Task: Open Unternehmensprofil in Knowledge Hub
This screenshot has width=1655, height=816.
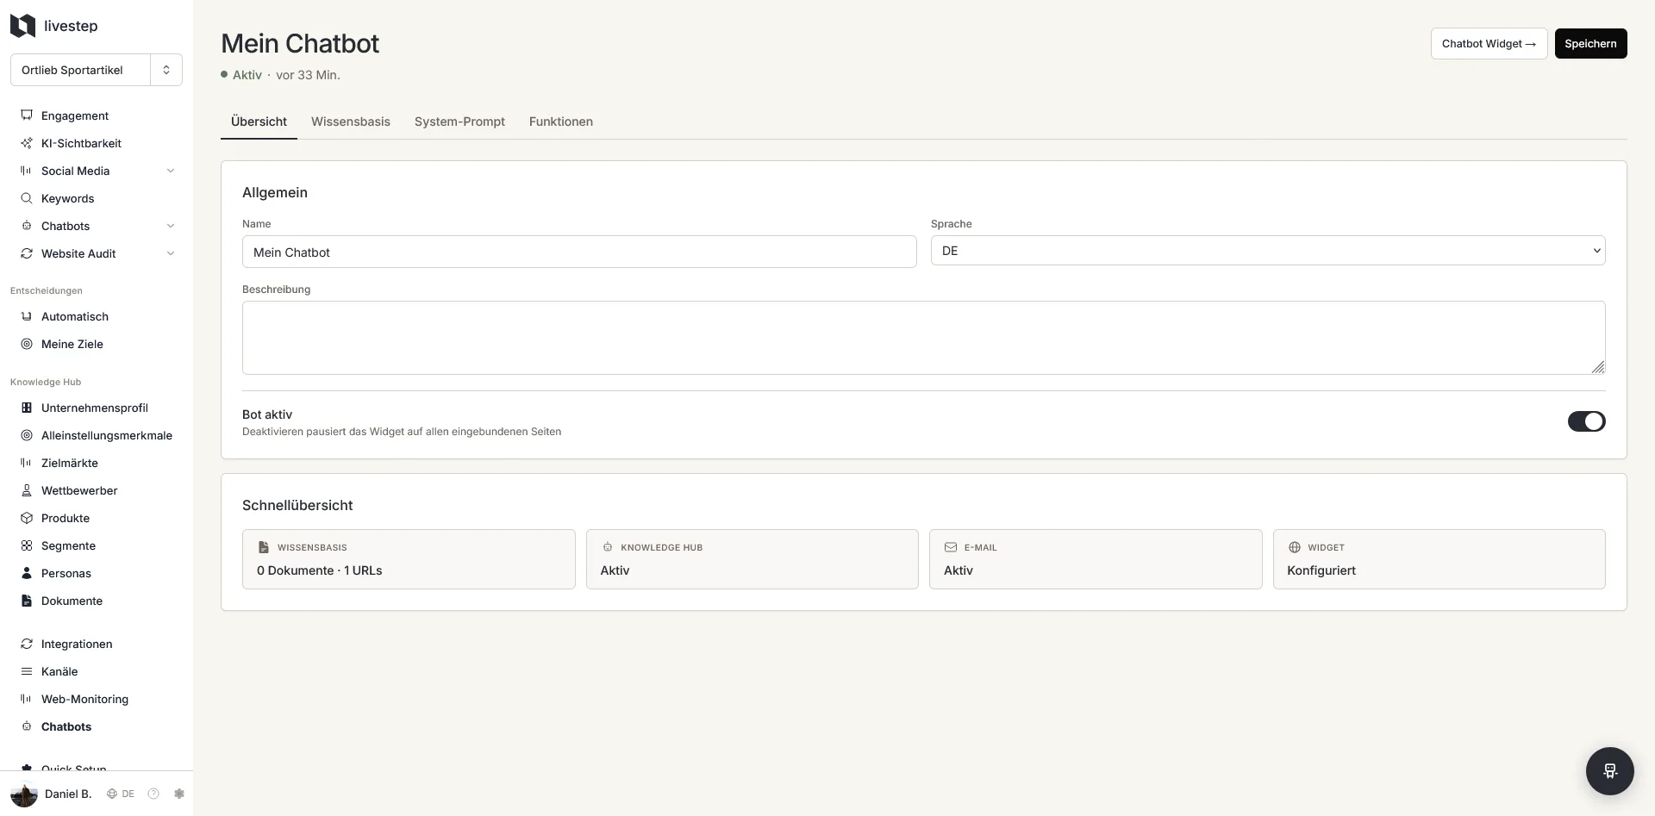Action: 97,408
